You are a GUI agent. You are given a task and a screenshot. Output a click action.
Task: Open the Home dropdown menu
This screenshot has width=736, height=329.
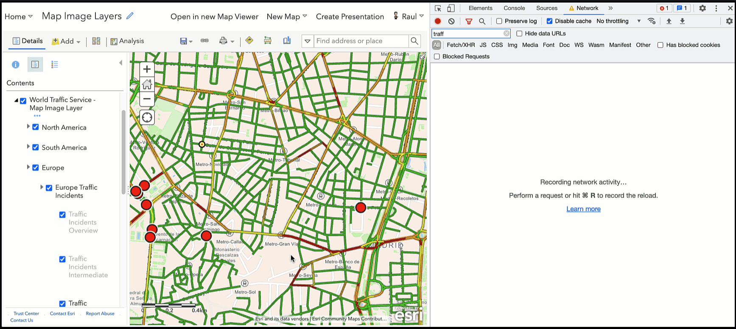point(19,17)
